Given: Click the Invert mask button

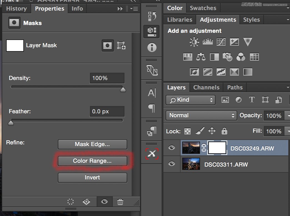Looking at the screenshot, I should click(x=92, y=177).
